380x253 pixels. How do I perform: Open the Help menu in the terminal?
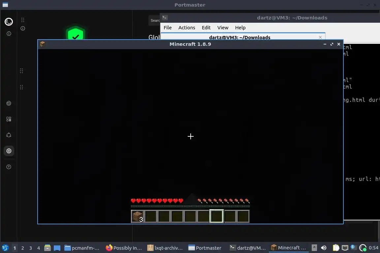[x=240, y=28]
